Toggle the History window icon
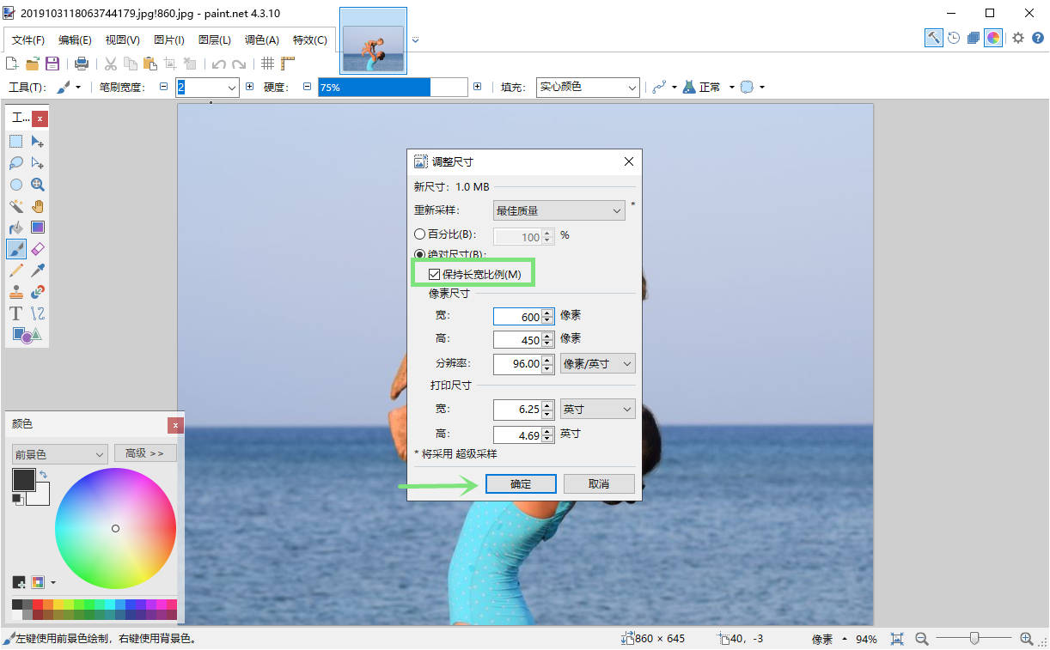The image size is (1050, 650). tap(954, 38)
